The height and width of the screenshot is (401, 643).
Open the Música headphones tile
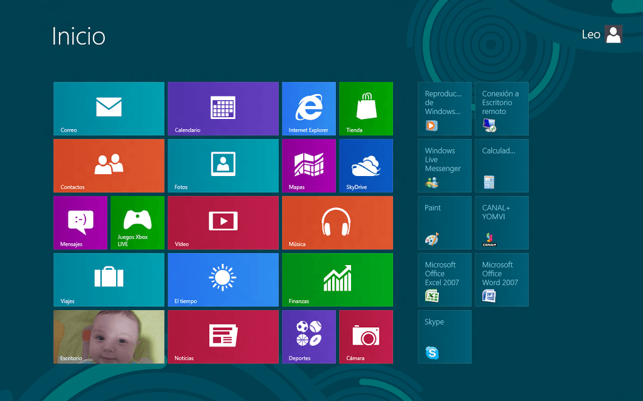click(337, 222)
